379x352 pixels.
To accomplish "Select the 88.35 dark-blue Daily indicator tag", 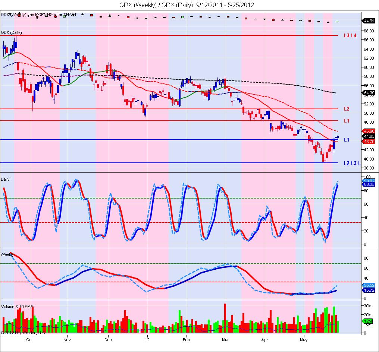I will [369, 184].
